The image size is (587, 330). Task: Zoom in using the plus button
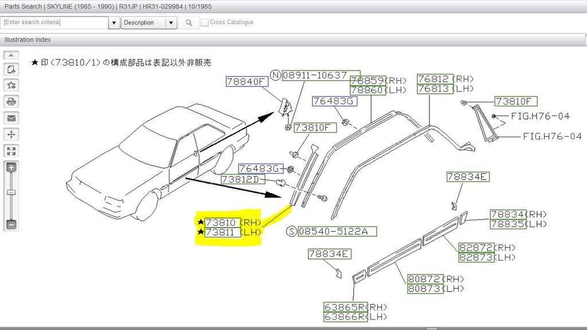[11, 167]
